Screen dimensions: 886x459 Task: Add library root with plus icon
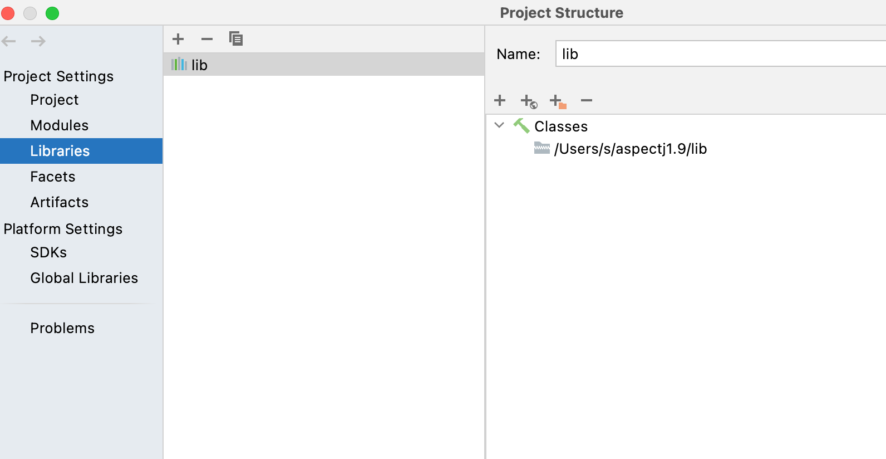pos(500,100)
